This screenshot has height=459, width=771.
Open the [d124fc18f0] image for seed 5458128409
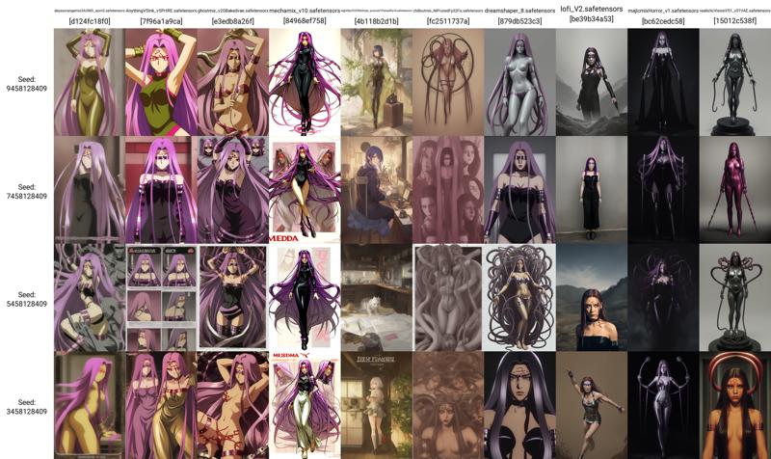(90, 298)
